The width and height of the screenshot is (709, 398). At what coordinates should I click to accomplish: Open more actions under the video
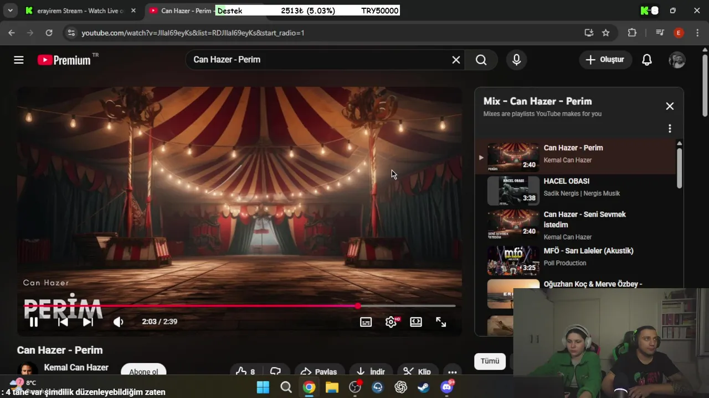point(453,371)
